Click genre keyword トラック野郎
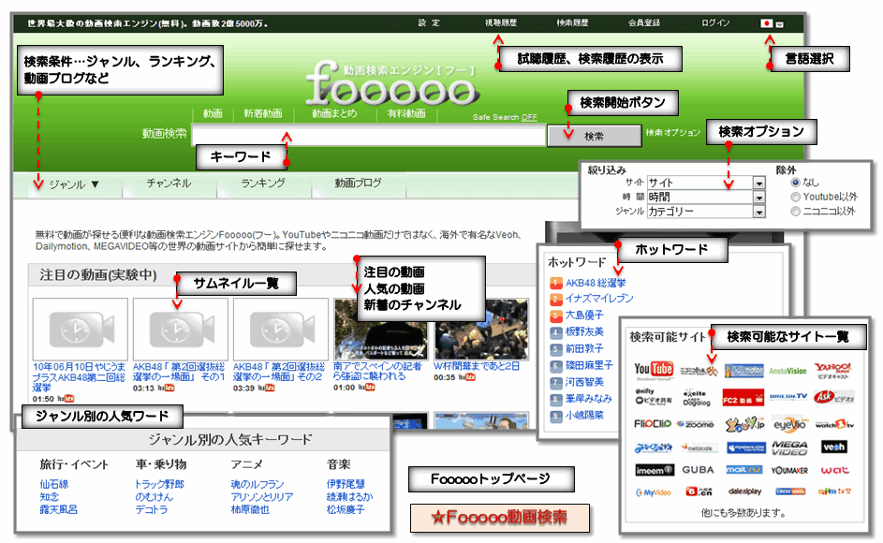This screenshot has width=883, height=543. coord(159,484)
